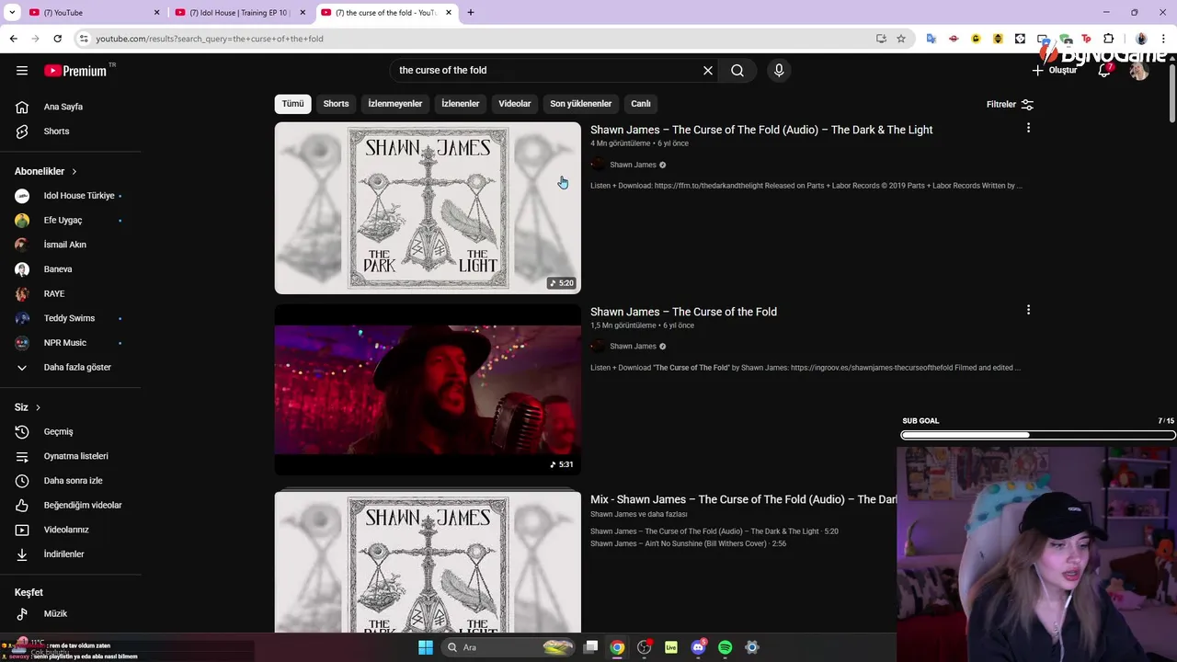Open the Windows Start menu

tap(426, 647)
